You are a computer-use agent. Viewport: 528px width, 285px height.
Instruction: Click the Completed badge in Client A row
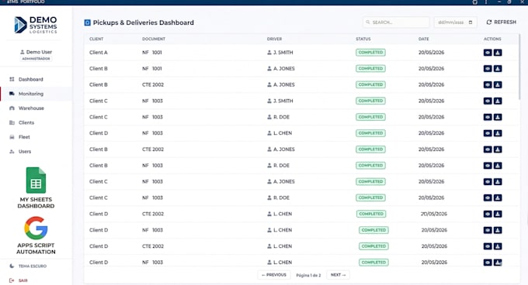coord(370,53)
